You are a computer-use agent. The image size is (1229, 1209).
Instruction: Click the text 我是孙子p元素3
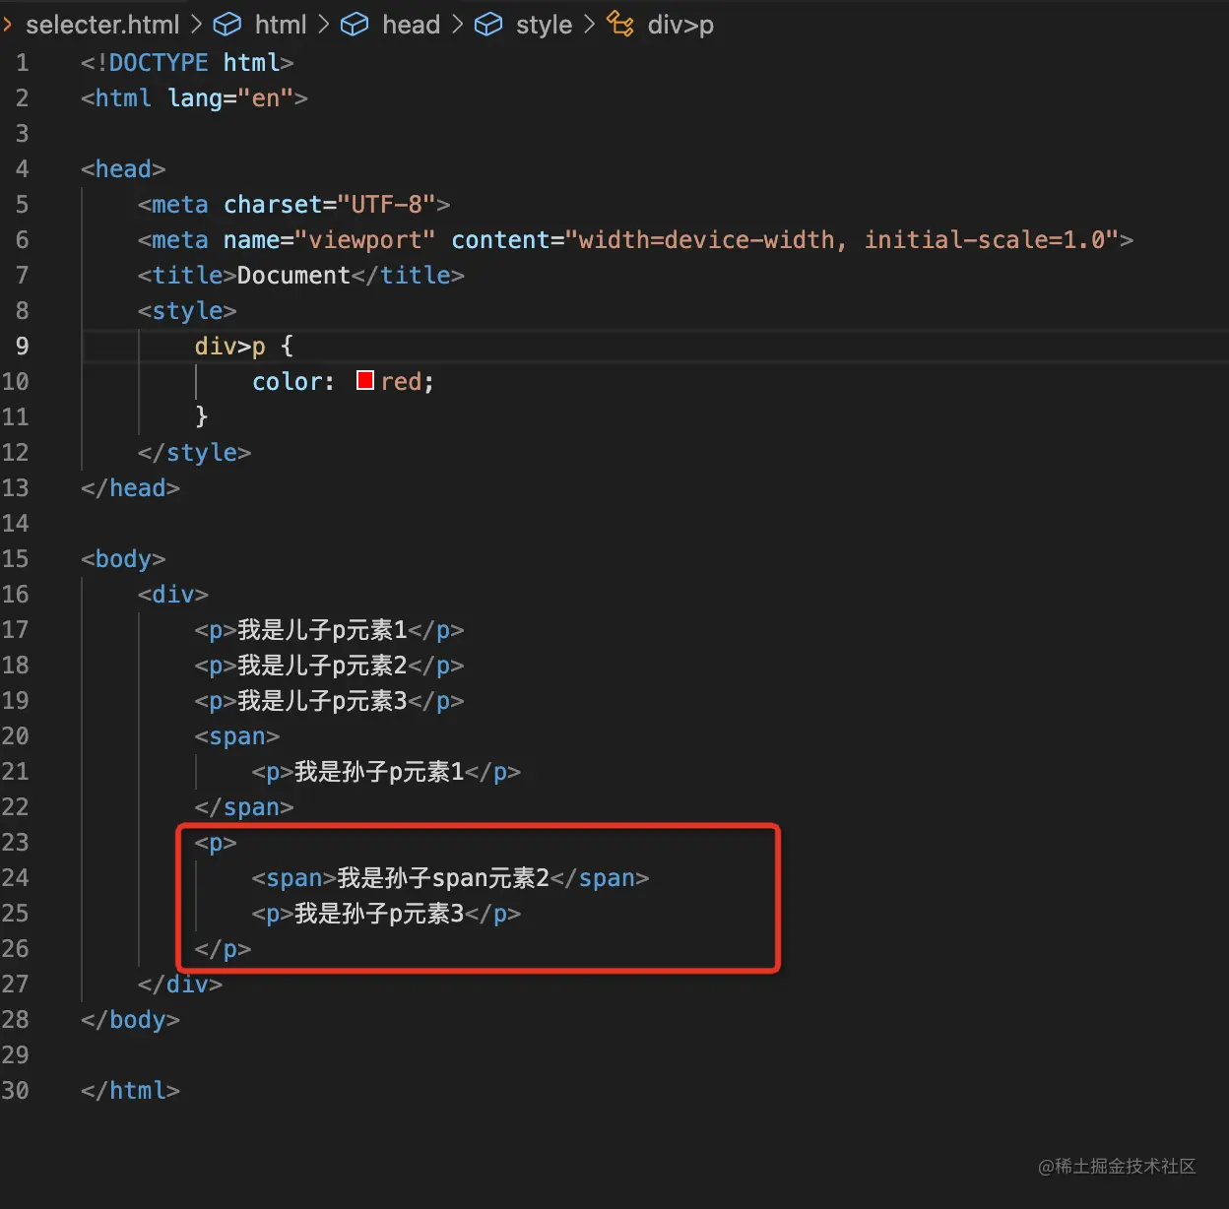[379, 914]
